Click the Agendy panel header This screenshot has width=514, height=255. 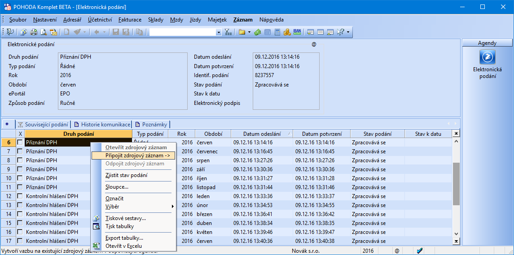pyautogui.click(x=487, y=43)
